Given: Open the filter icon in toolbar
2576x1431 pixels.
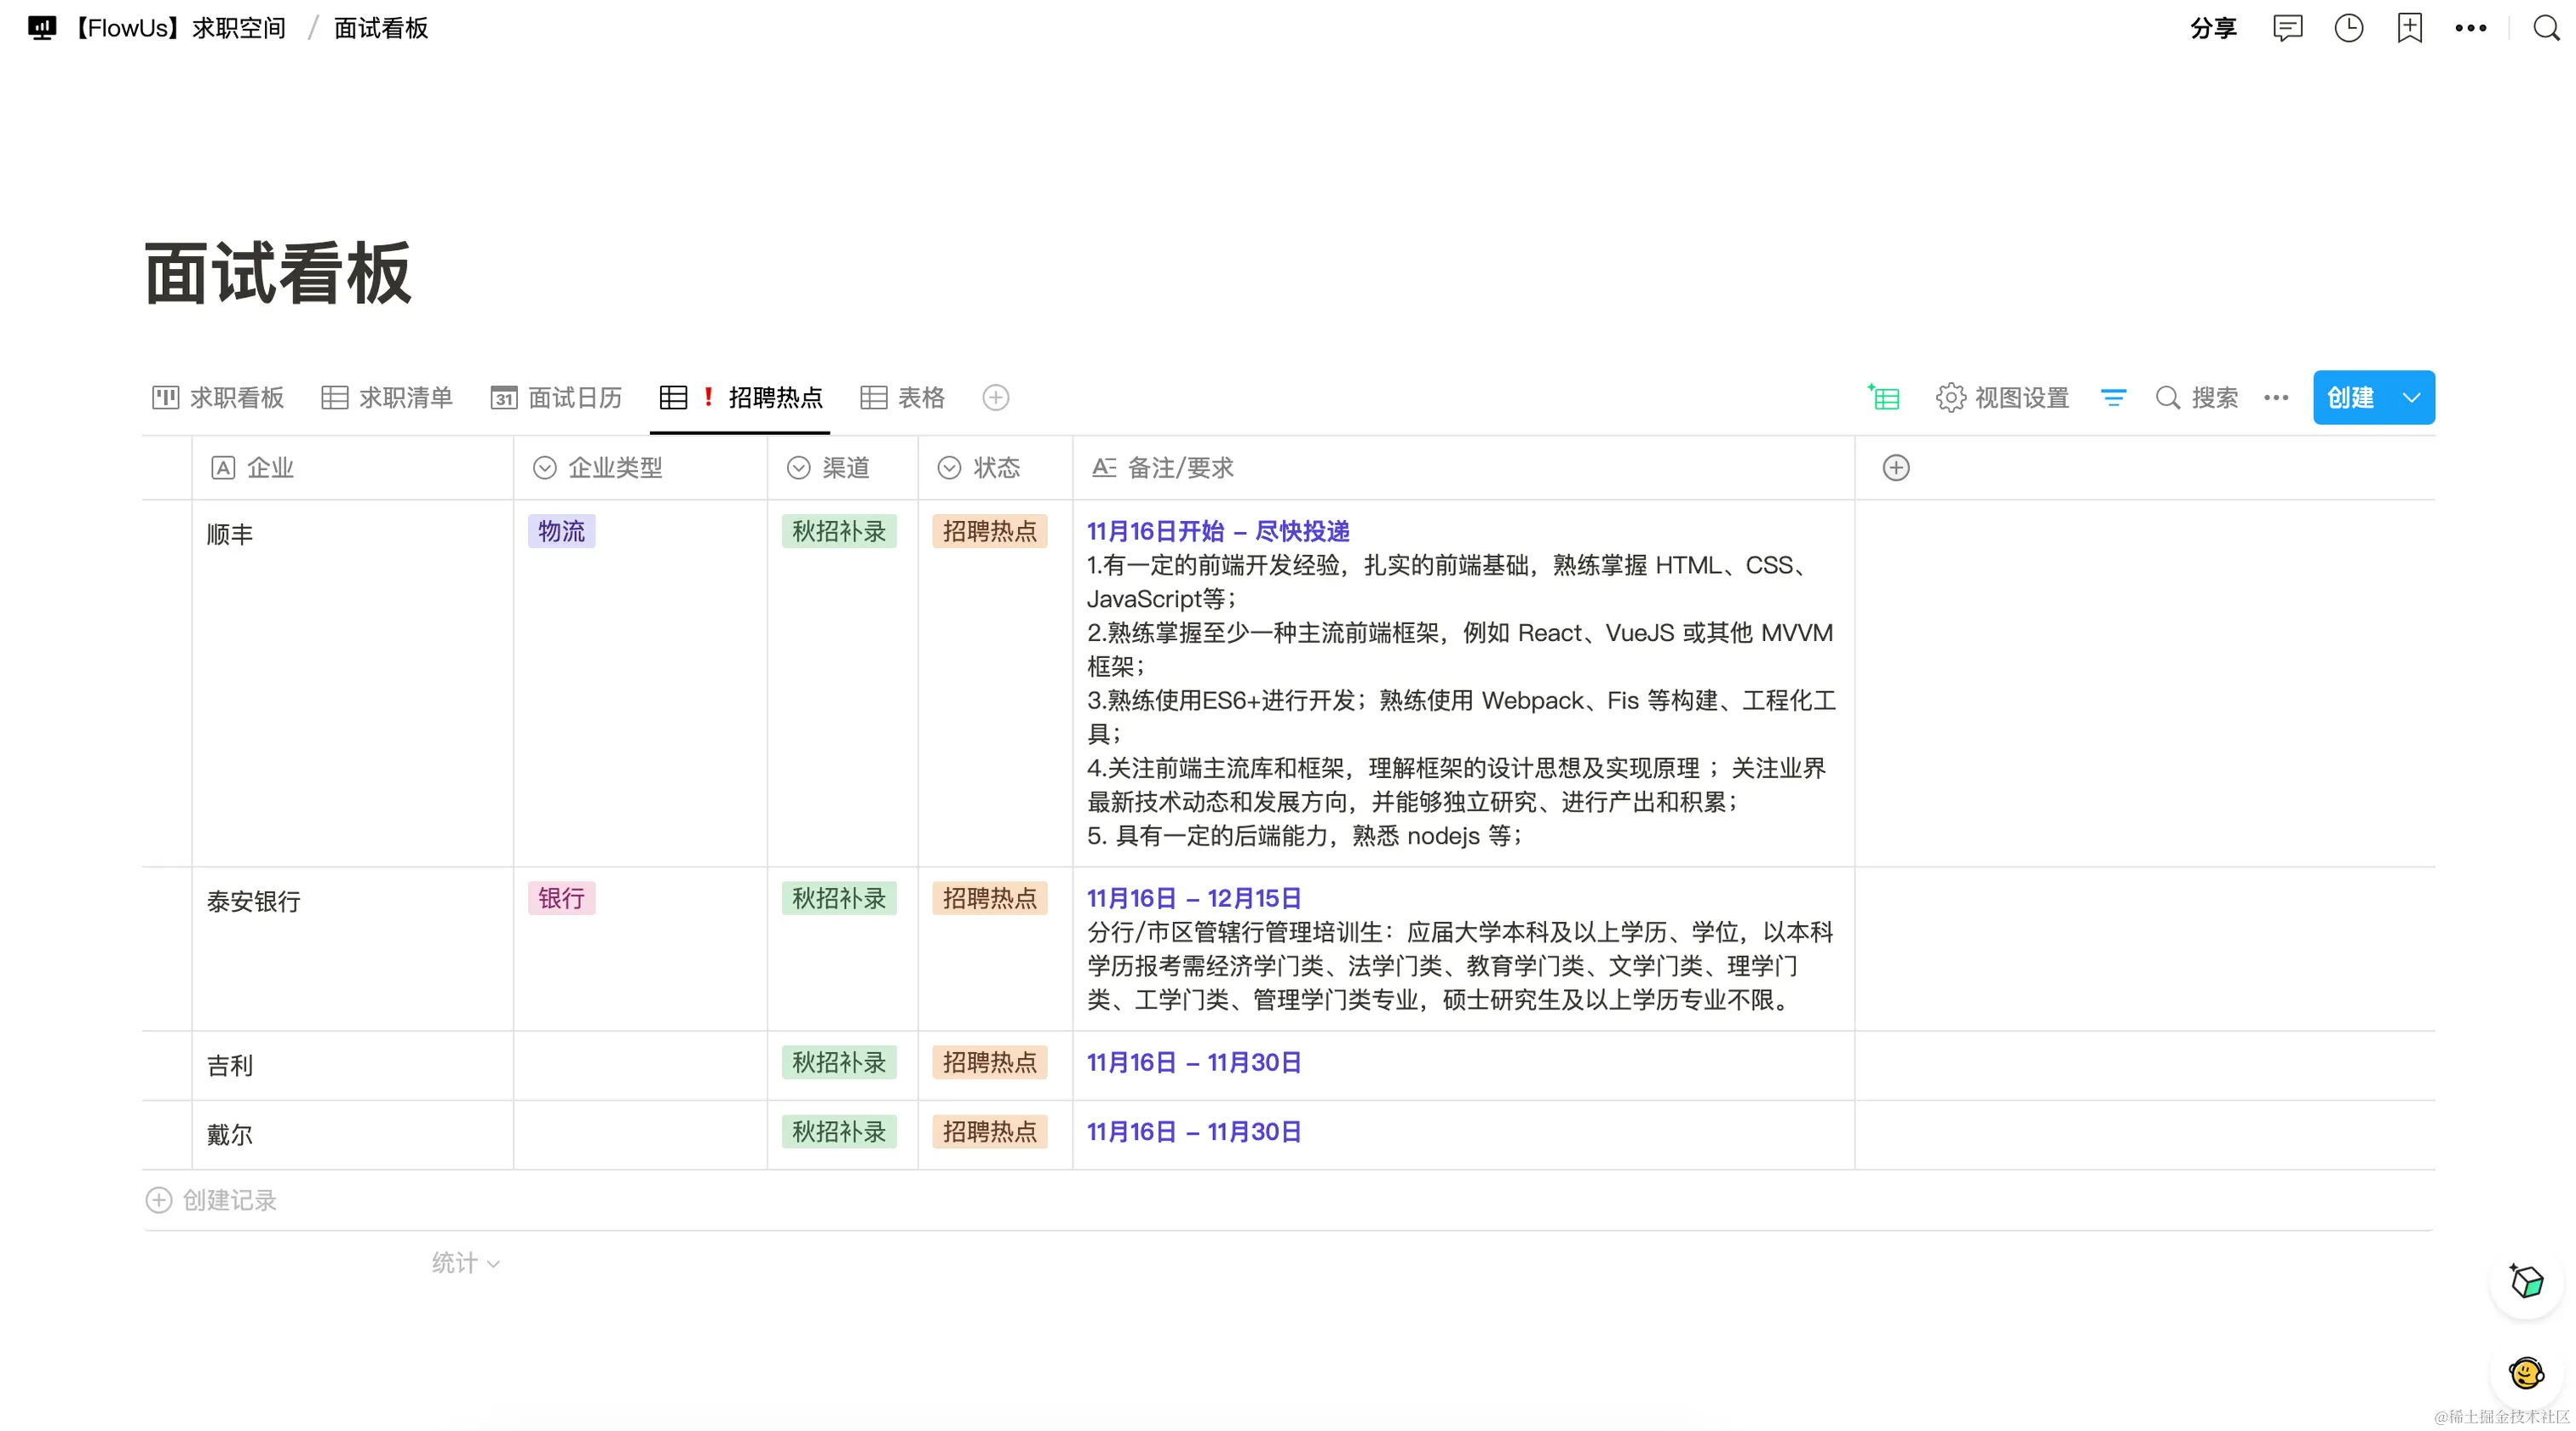Looking at the screenshot, I should (2113, 398).
